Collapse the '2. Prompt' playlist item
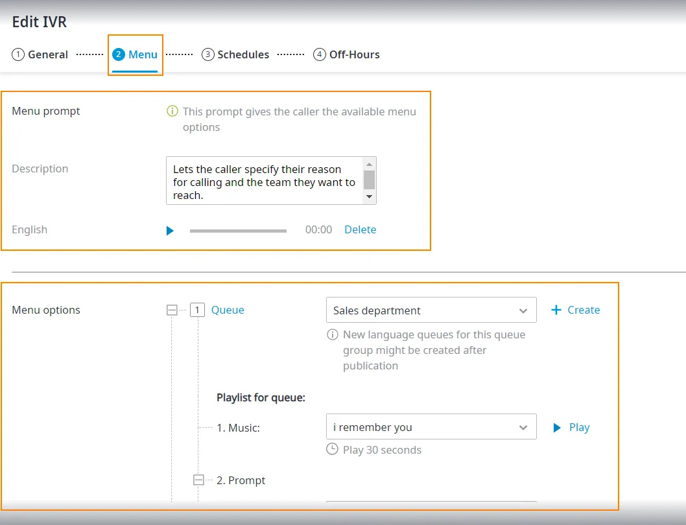This screenshot has height=525, width=686. pos(198,480)
